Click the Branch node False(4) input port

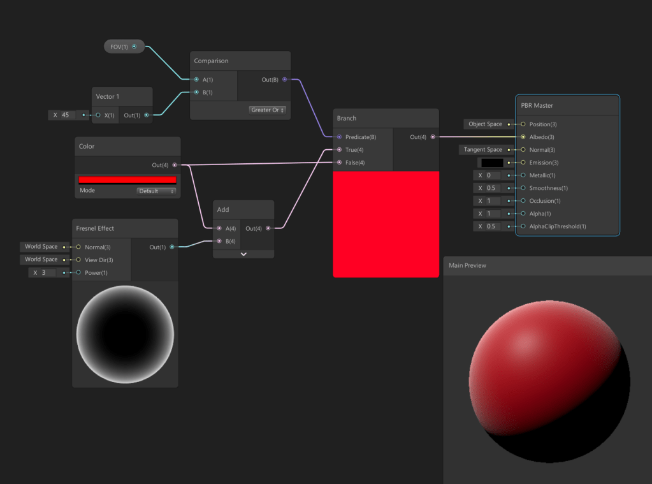(339, 163)
